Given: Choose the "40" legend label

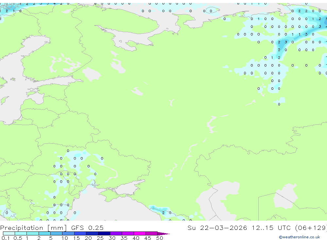Looking at the screenshot, I should coord(136,238).
